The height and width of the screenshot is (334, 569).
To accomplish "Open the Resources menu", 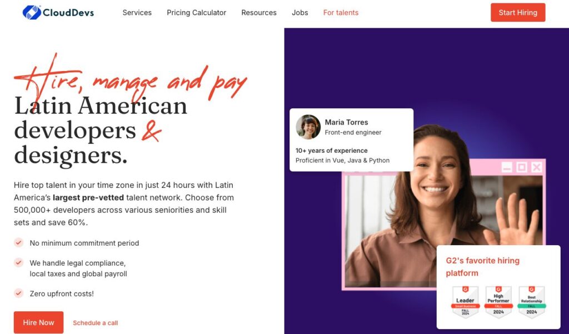I will (x=259, y=13).
